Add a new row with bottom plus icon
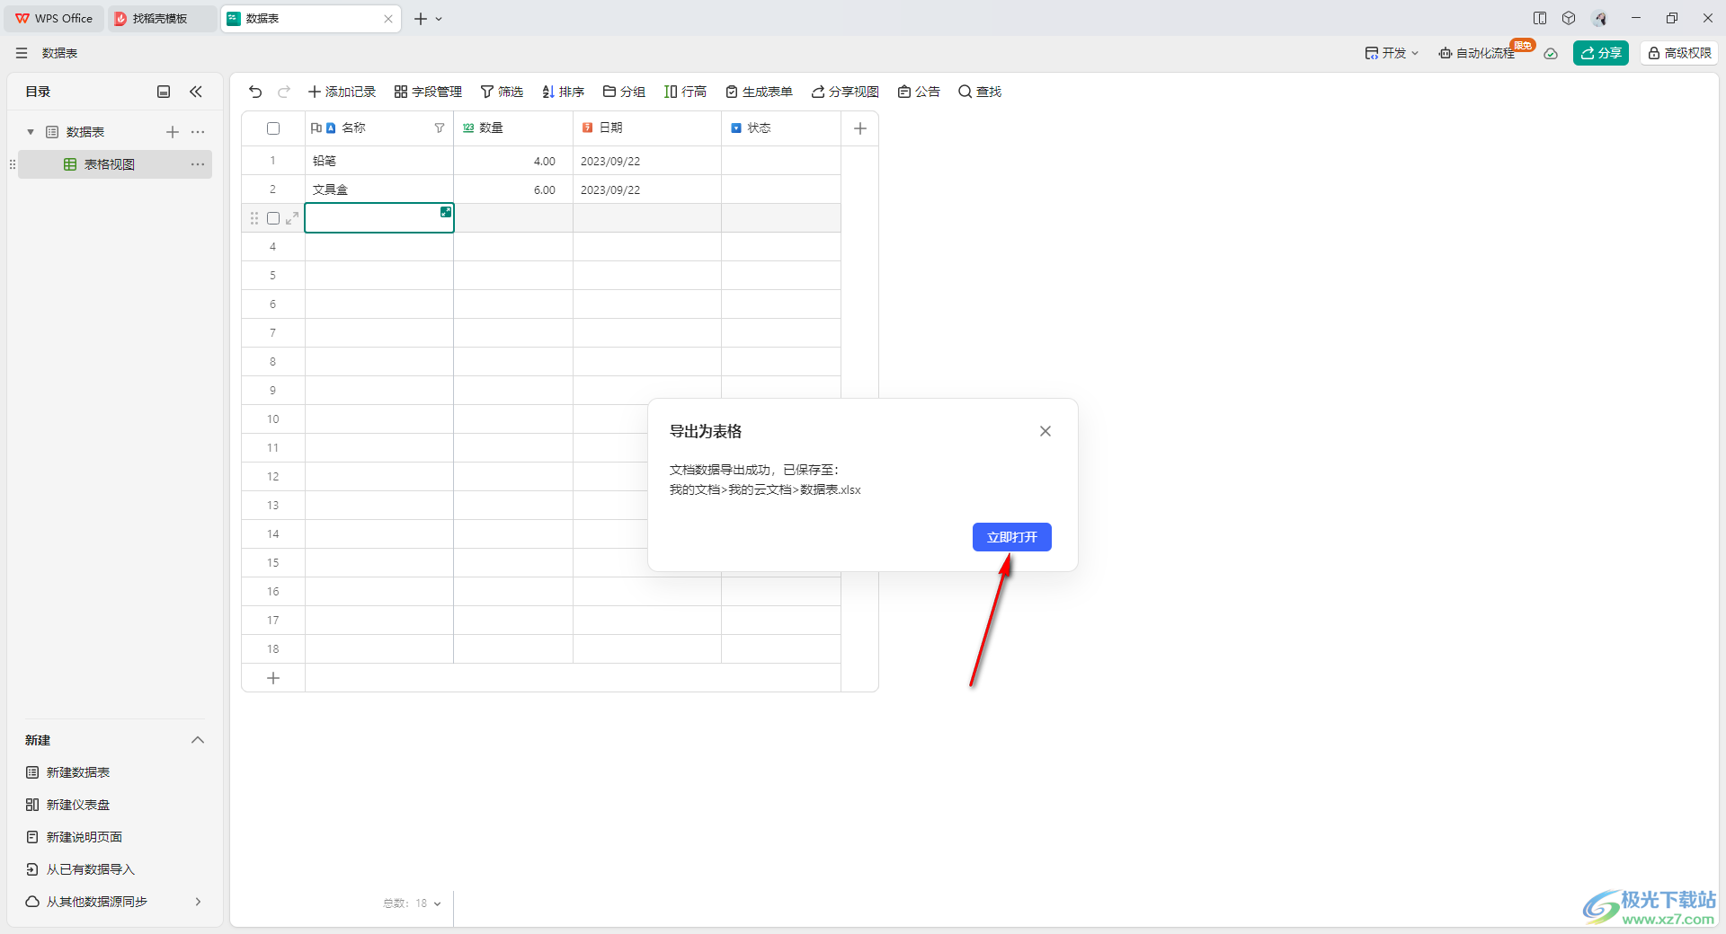Screen dimensions: 1726x934 tap(273, 678)
